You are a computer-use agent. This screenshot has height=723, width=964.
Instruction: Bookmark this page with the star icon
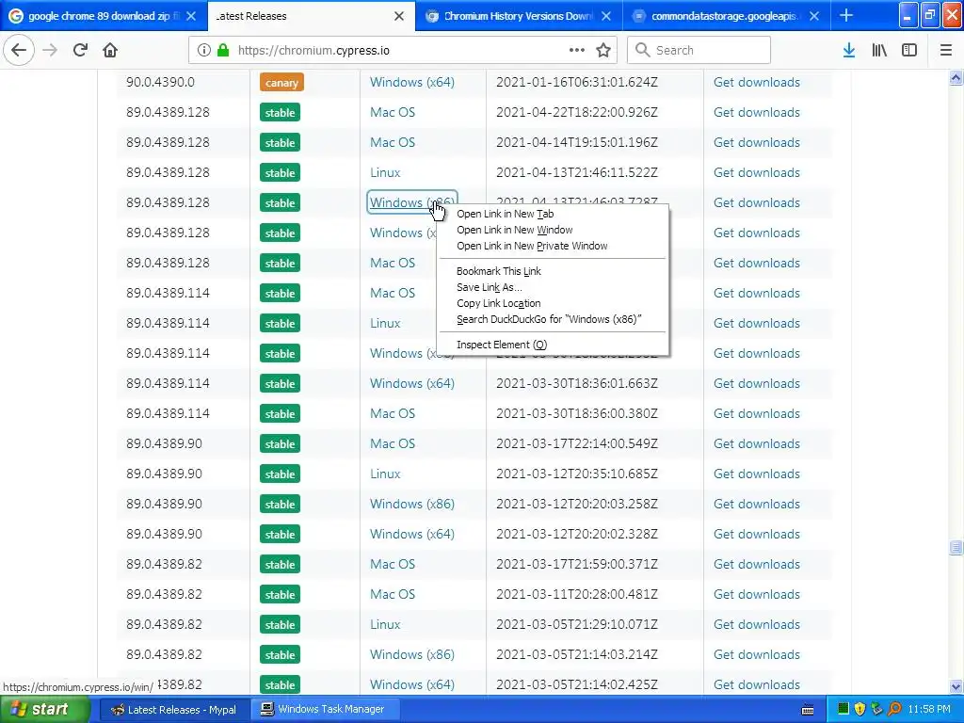click(x=603, y=50)
